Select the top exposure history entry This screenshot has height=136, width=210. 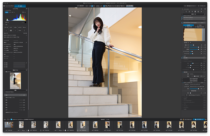[15, 95]
